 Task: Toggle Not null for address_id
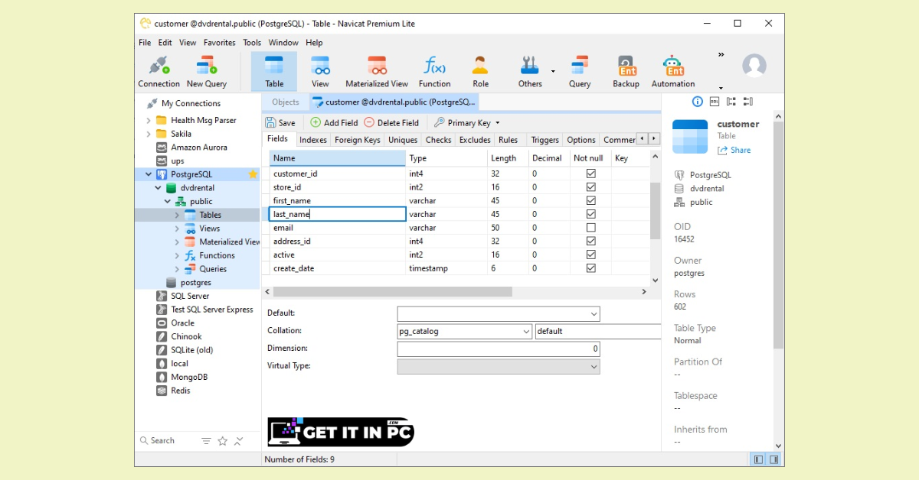coord(590,242)
